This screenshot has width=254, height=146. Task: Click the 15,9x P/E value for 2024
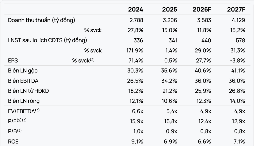point(137,121)
